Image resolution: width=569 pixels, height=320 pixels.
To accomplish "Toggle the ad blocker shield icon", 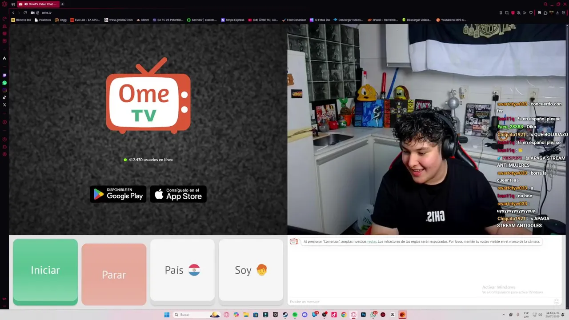I will [x=513, y=12].
